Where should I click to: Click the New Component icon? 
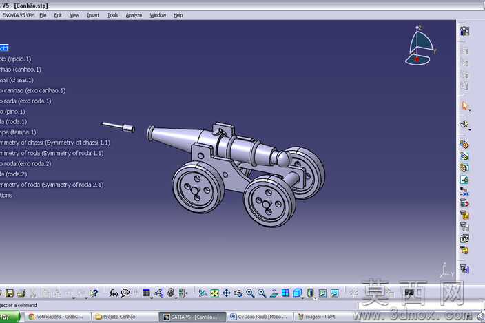(464, 145)
